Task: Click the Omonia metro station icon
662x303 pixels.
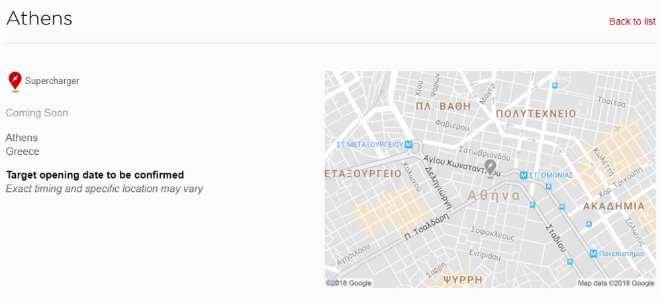Action: [x=524, y=175]
